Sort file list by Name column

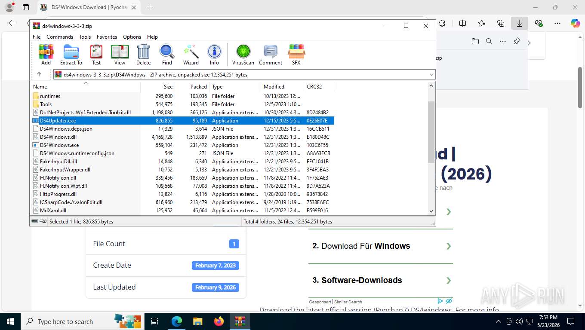[85, 86]
